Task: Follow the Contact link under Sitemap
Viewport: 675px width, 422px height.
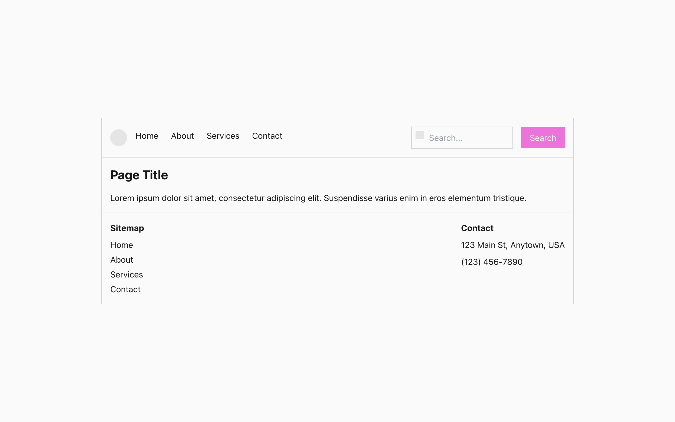Action: (x=125, y=289)
